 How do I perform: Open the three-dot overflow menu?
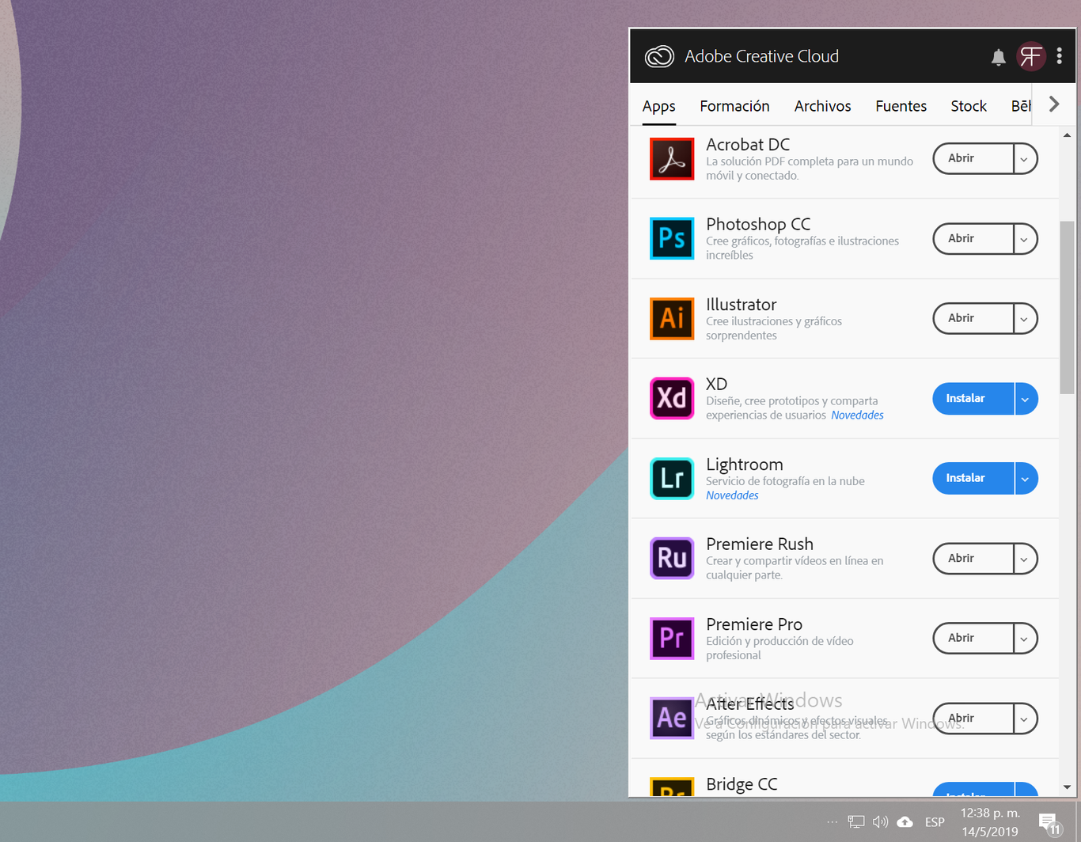point(1060,56)
